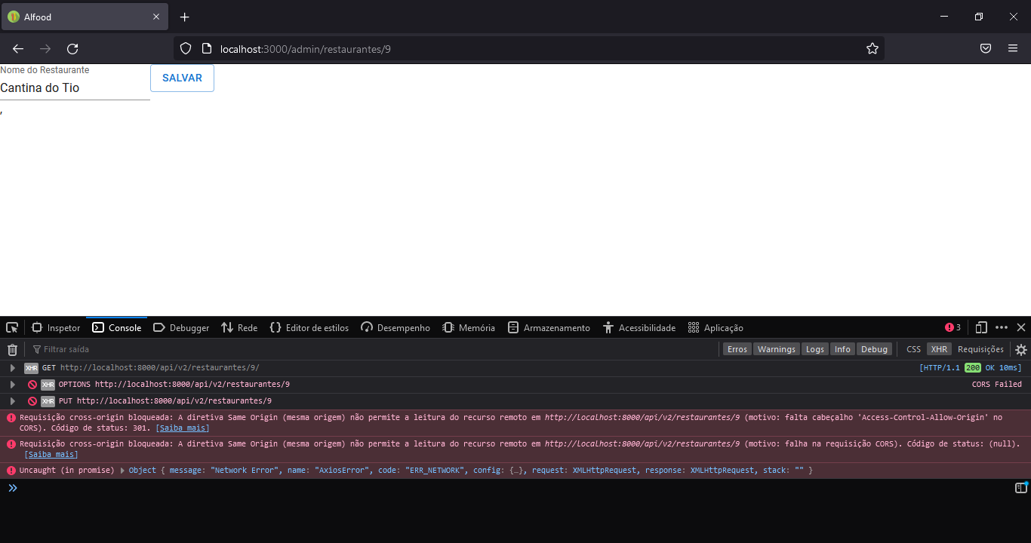Toggle the multi-line editor mode icon

1021,488
